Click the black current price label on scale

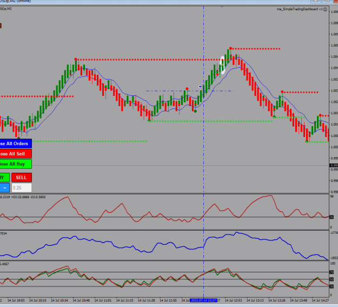[x=334, y=165]
